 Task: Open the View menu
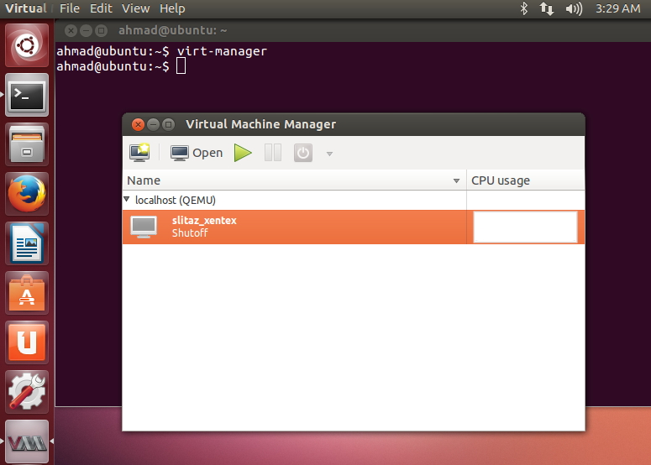[135, 8]
